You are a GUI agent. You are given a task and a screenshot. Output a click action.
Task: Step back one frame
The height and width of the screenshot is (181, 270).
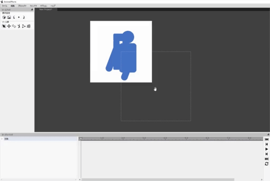[x=267, y=144]
